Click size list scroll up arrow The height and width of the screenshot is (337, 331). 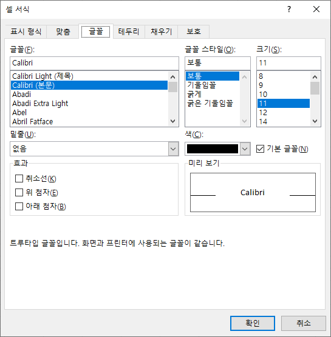point(315,77)
